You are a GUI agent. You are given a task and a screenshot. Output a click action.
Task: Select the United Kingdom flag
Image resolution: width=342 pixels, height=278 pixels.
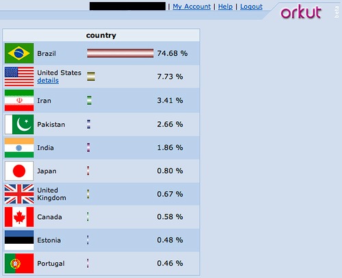pos(19,194)
